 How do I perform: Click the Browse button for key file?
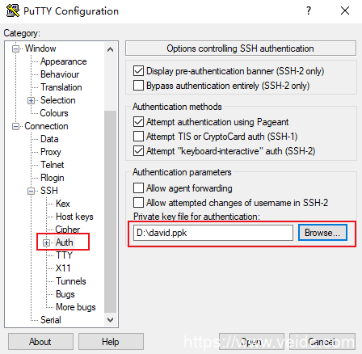pos(322,233)
